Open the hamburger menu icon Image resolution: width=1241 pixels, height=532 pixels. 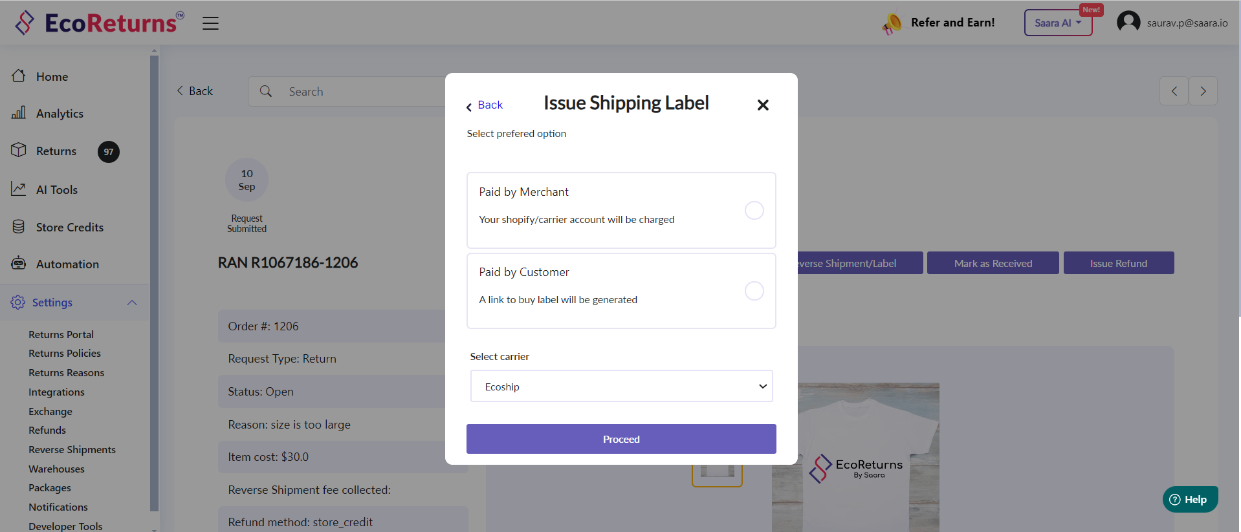210,23
